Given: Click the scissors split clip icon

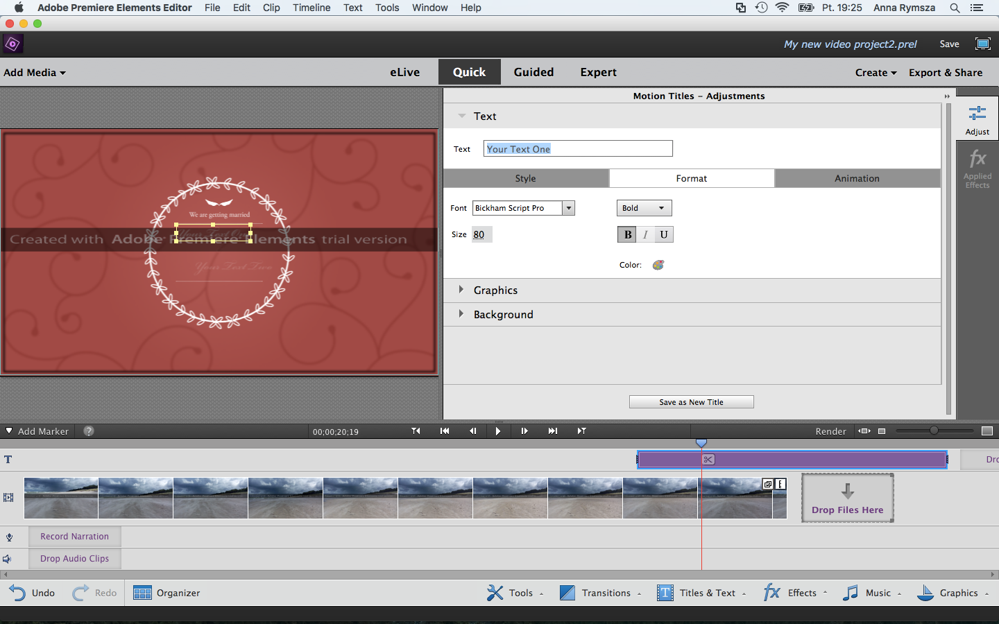Looking at the screenshot, I should 708,460.
